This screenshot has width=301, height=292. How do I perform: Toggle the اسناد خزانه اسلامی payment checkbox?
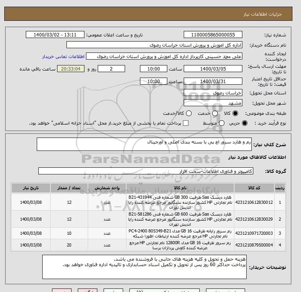[x=186, y=123]
